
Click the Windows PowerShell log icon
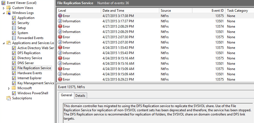[x=14, y=93]
